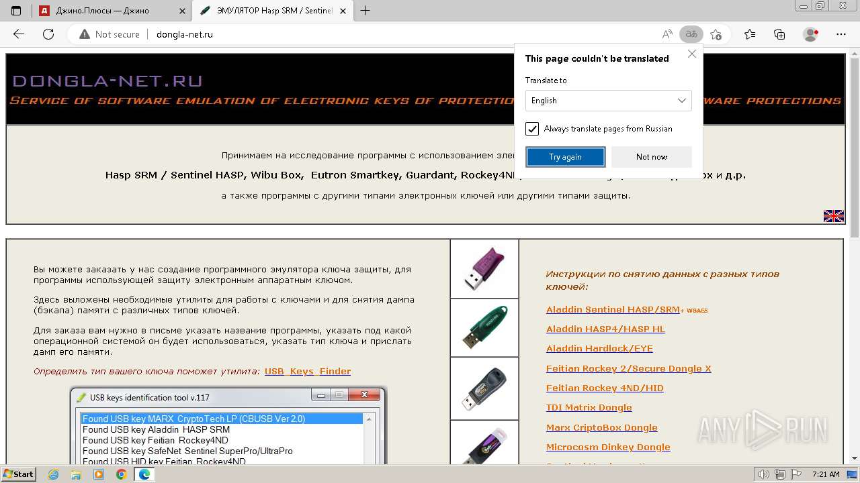Open the media player taskbar icon

coord(99,474)
